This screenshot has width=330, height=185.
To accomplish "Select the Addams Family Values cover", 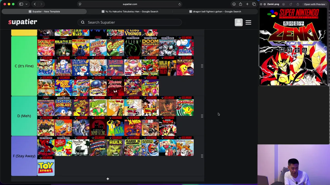I will [x=81, y=146].
